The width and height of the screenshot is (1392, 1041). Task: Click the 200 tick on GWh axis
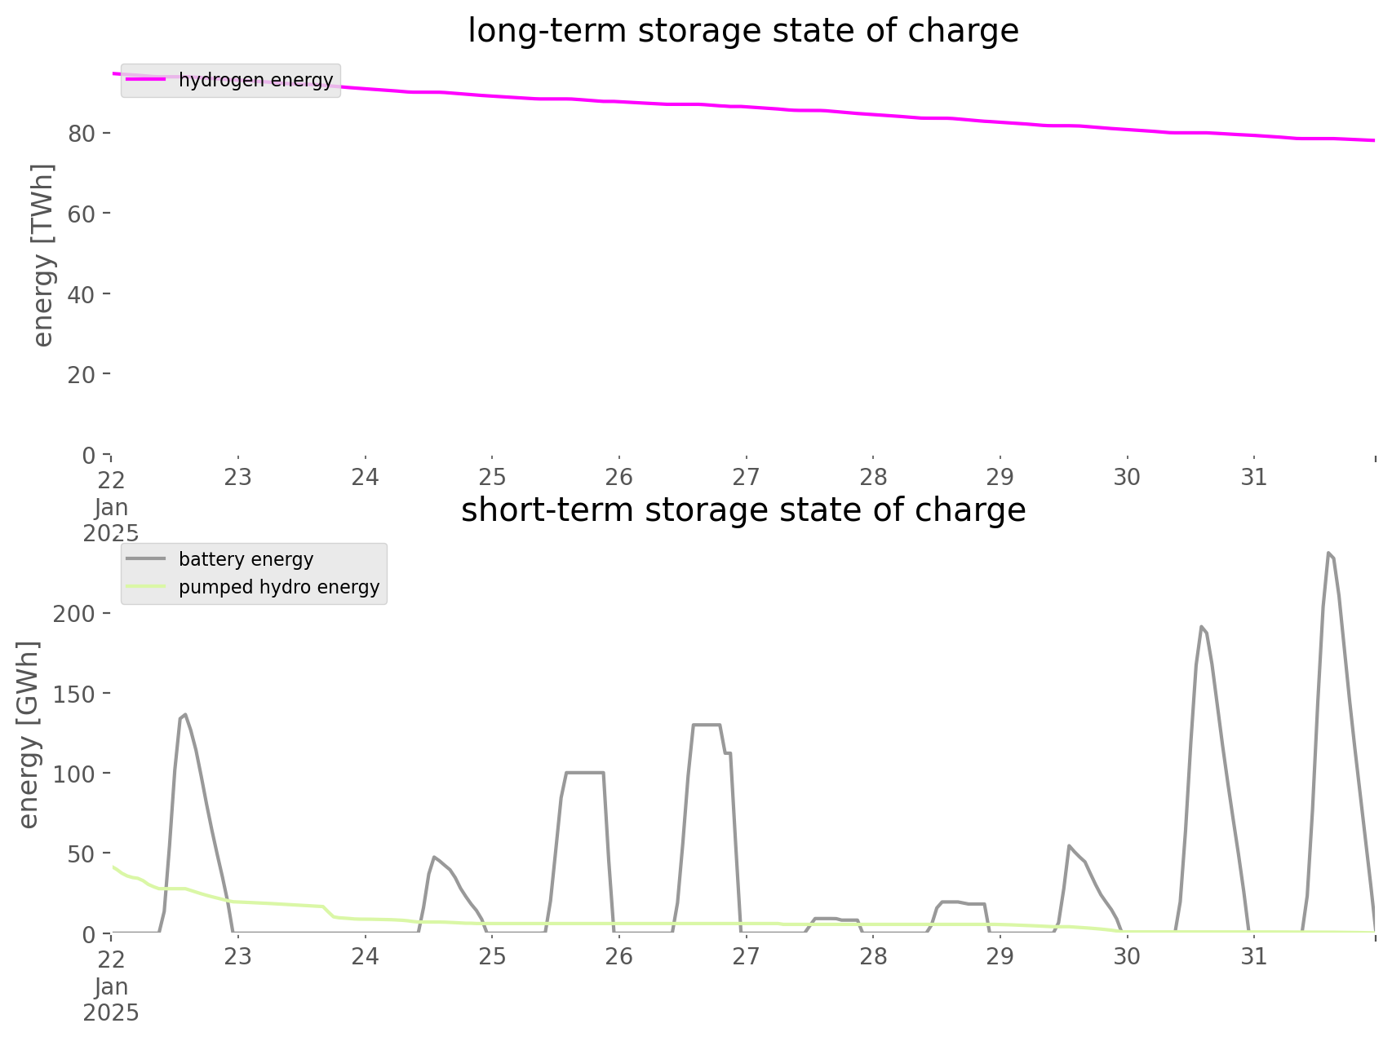(x=76, y=613)
